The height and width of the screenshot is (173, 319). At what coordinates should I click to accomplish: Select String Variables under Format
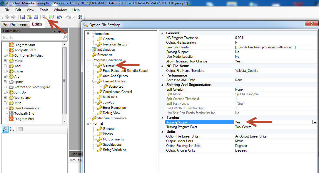(x=114, y=150)
